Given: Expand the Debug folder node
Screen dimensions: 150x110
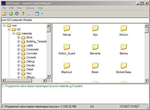Looking at the screenshot, I should pyautogui.click(x=19, y=62).
